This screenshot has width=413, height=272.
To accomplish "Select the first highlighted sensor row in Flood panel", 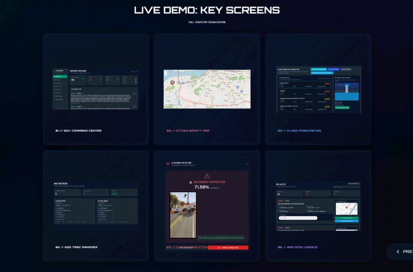I will [305, 85].
